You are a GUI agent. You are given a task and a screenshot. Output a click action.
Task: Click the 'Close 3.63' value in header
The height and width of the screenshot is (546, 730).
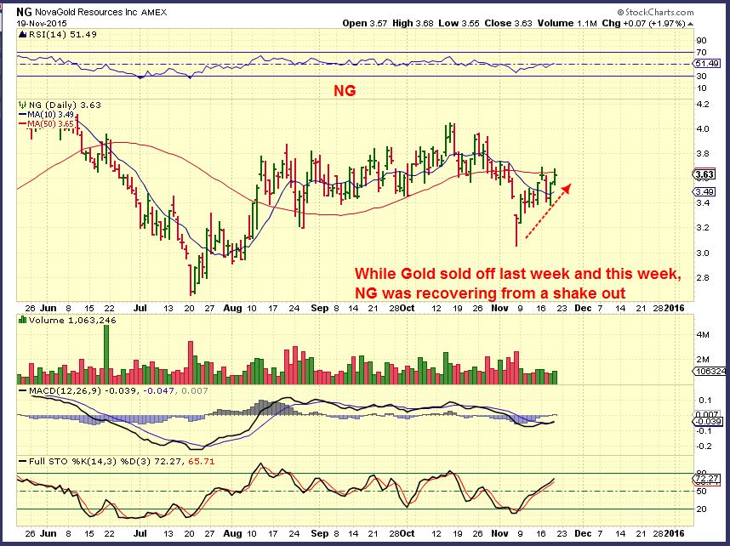click(x=508, y=23)
